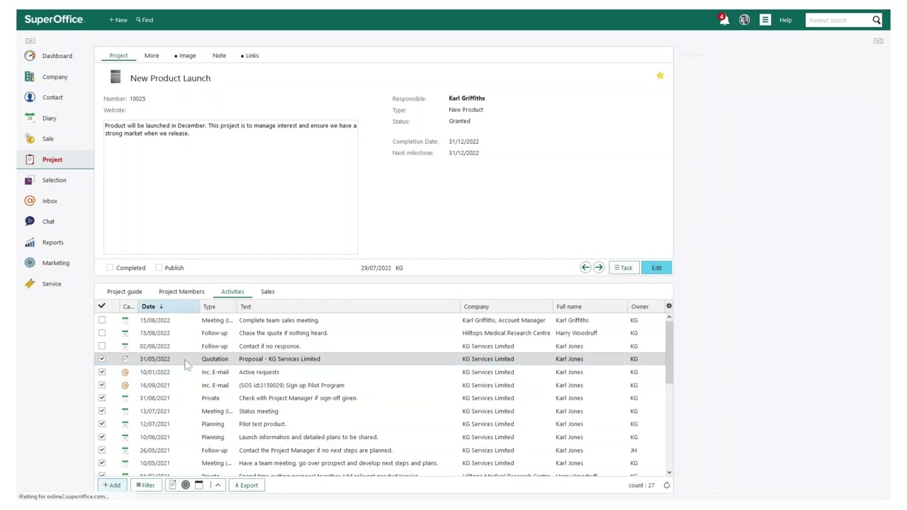
Task: Open the Project Members tab
Action: tap(181, 292)
